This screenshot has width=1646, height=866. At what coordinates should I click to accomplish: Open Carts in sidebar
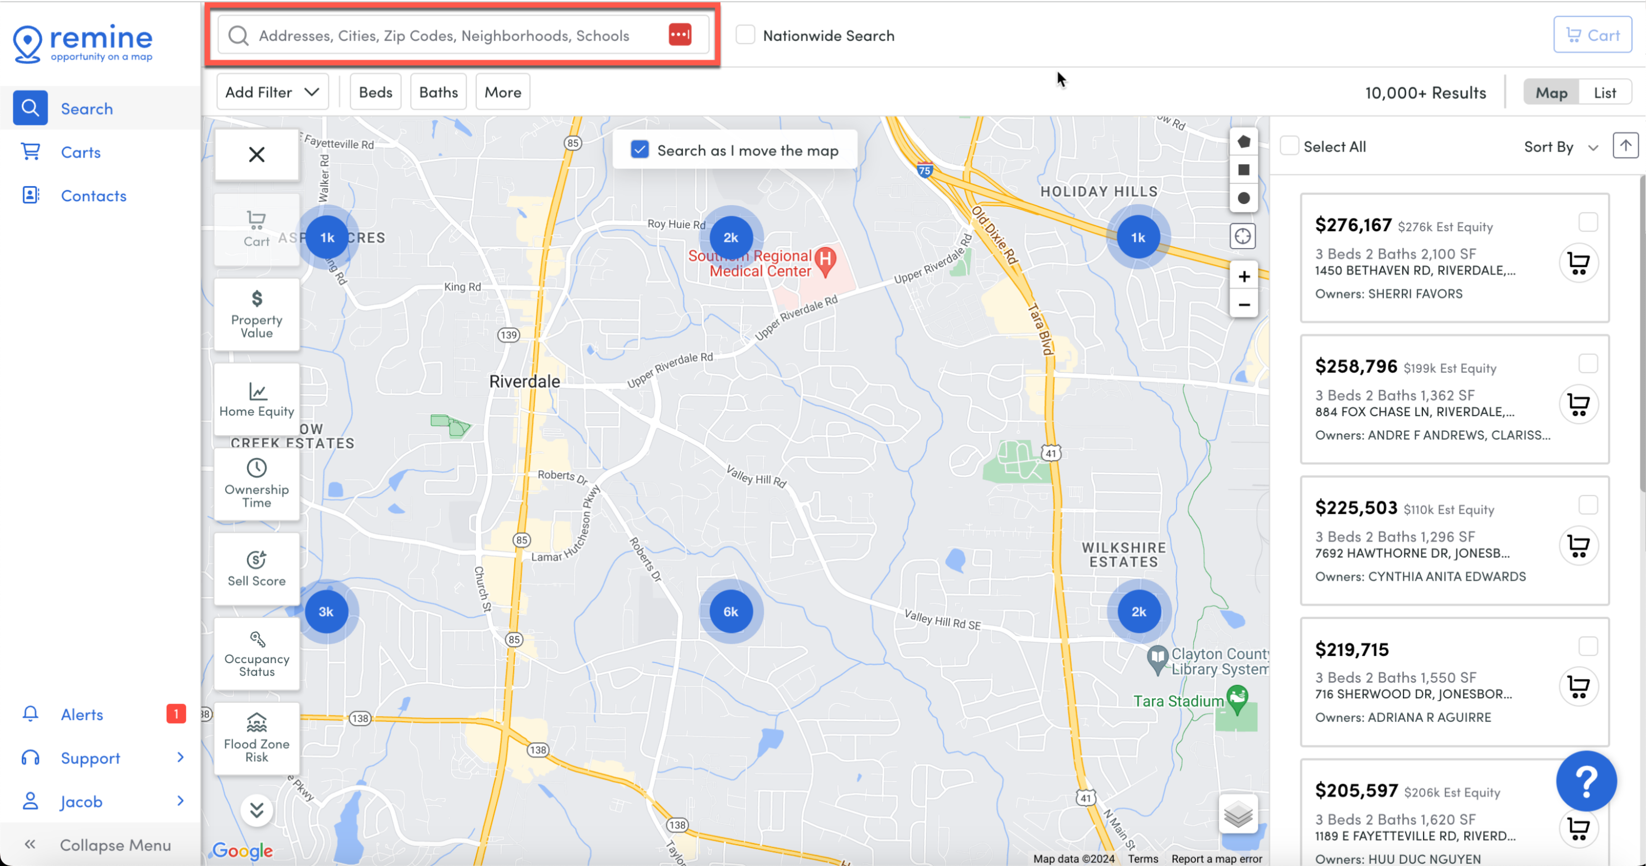tap(101, 152)
